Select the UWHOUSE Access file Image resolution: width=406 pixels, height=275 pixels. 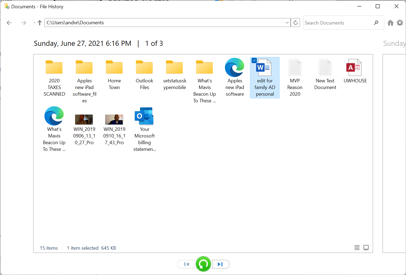pyautogui.click(x=355, y=67)
